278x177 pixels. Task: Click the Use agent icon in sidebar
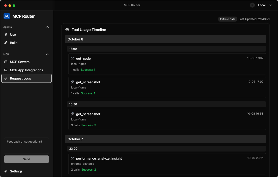click(6, 34)
